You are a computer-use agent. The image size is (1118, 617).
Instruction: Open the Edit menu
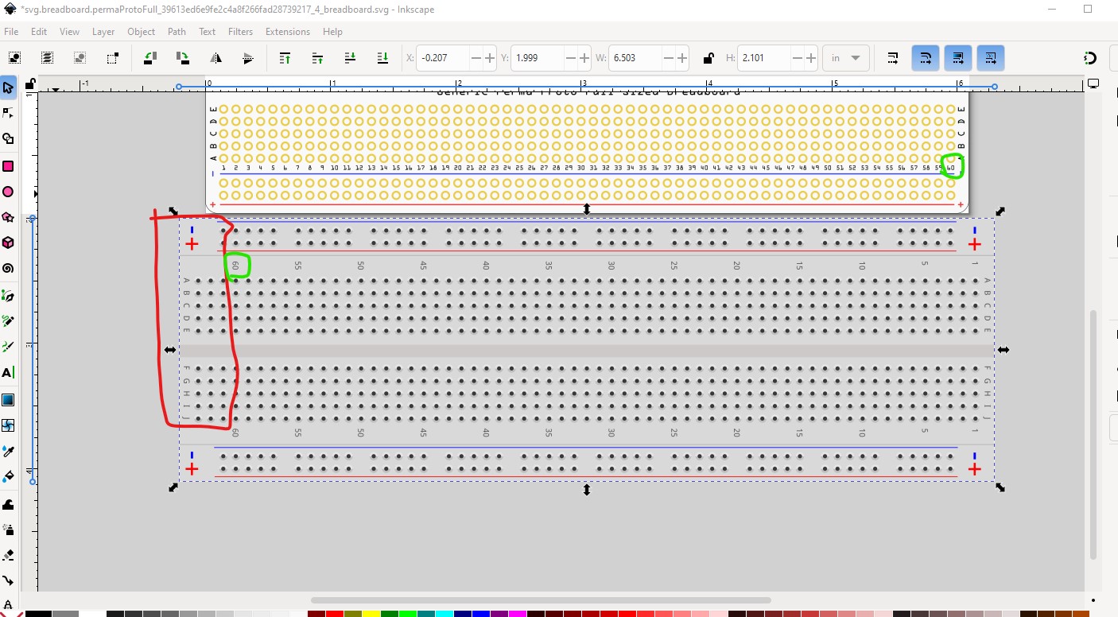tap(39, 32)
